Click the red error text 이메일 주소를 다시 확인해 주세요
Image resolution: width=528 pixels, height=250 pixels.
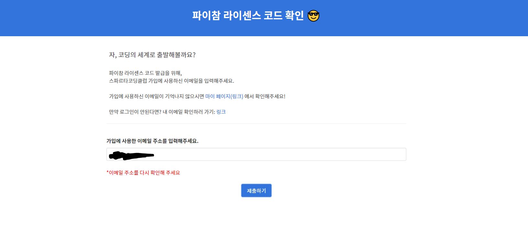tap(143, 173)
